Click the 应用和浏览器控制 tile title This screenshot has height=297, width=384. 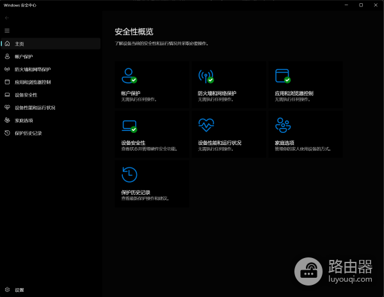click(294, 93)
